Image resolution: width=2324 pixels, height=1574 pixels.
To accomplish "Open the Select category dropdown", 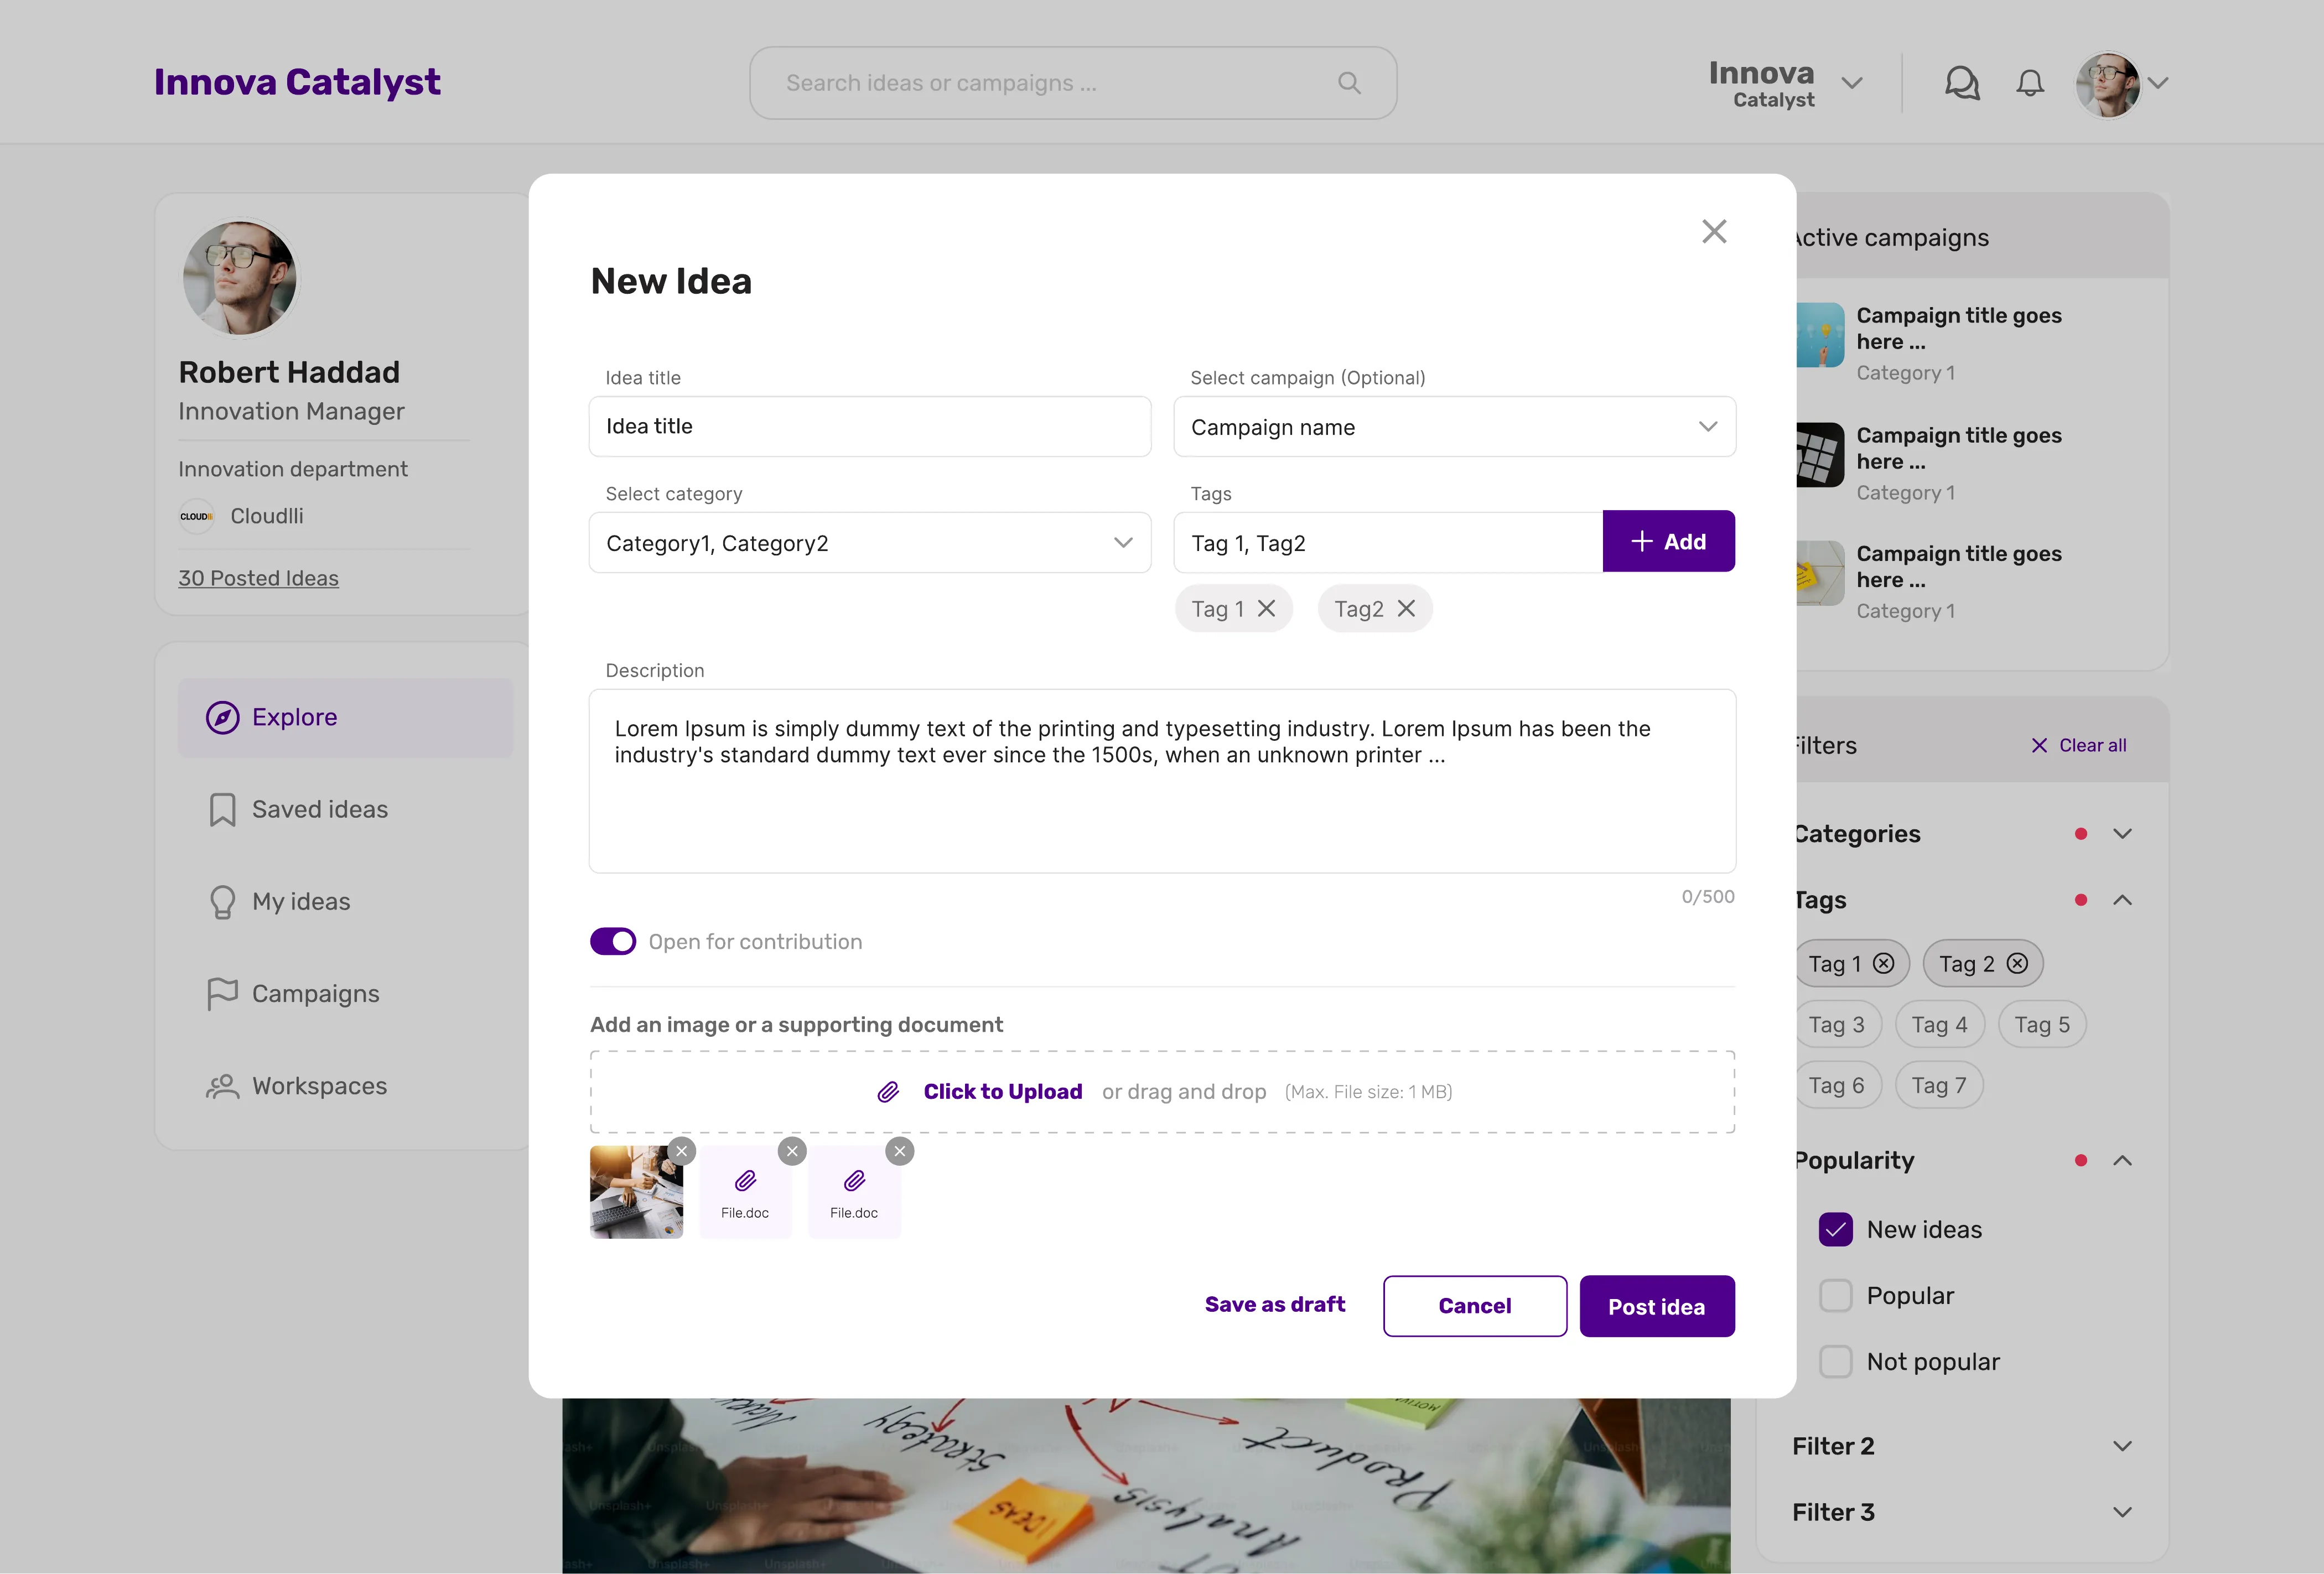I will 869,543.
